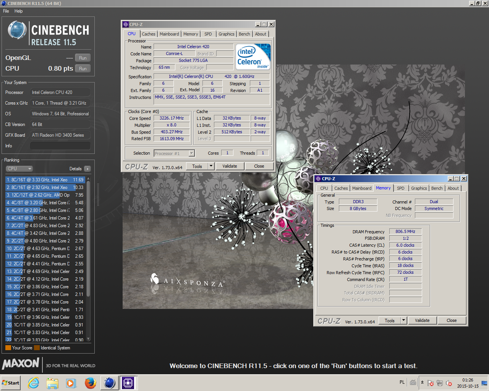The image size is (489, 391).
Task: Open Internet Explorer from taskbar
Action: tap(34, 383)
